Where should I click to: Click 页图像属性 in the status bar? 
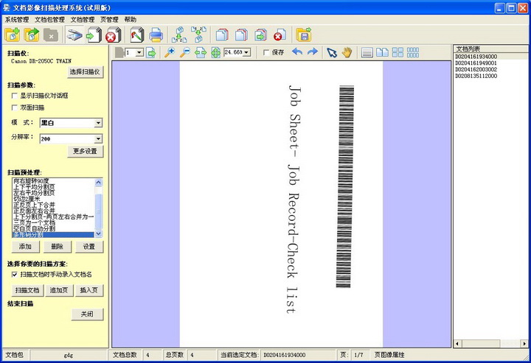[389, 355]
